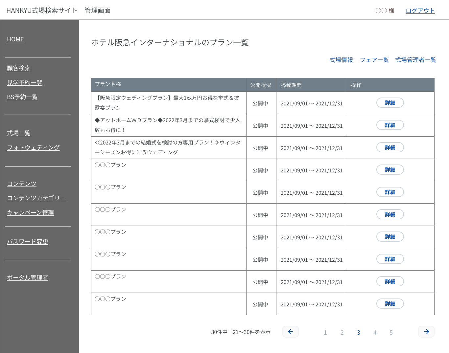The width and height of the screenshot is (449, 353).
Task: Go to HOME in the sidebar
Action: pos(15,39)
